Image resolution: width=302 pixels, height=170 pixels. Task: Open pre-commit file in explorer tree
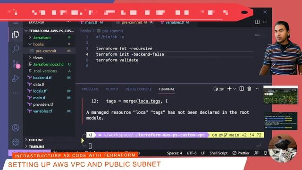pyautogui.click(x=49, y=51)
